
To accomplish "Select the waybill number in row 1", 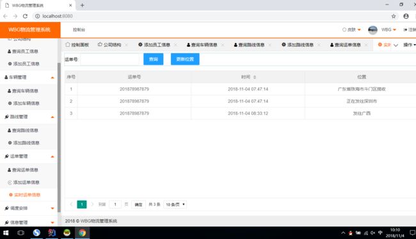I will point(134,89).
